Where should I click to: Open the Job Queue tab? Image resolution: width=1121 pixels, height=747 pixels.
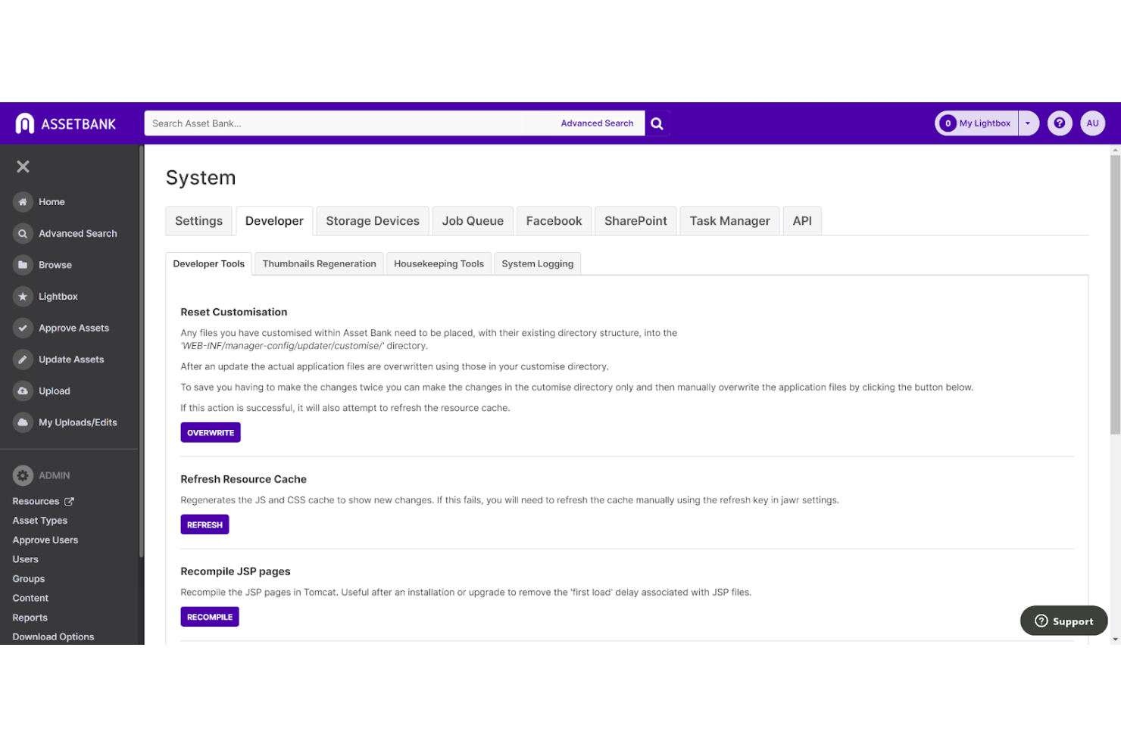tap(473, 221)
